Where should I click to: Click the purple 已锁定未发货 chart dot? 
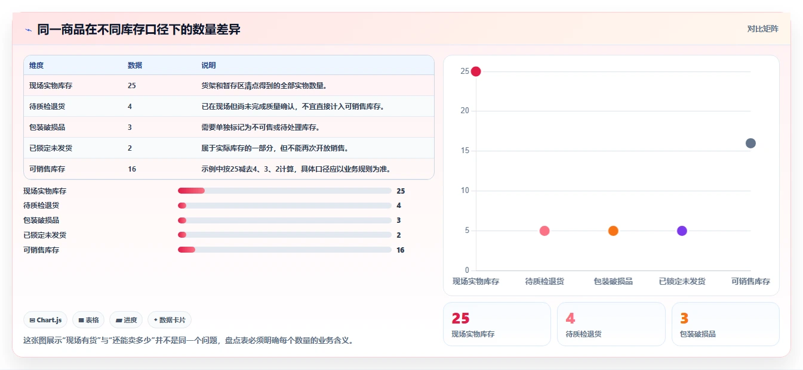(682, 231)
